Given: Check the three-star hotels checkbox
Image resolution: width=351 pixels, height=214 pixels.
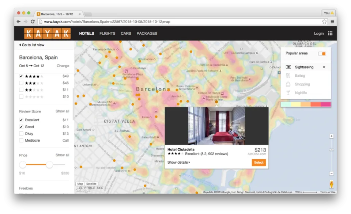Looking at the screenshot, I should click(x=21, y=83).
